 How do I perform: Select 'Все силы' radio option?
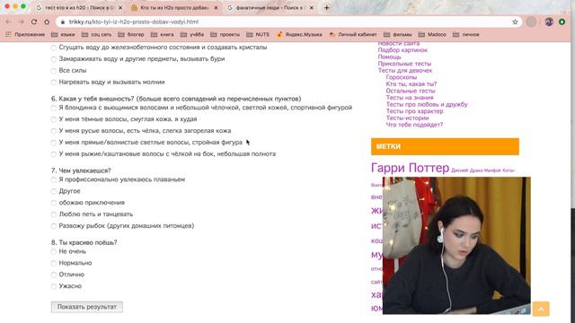point(54,71)
